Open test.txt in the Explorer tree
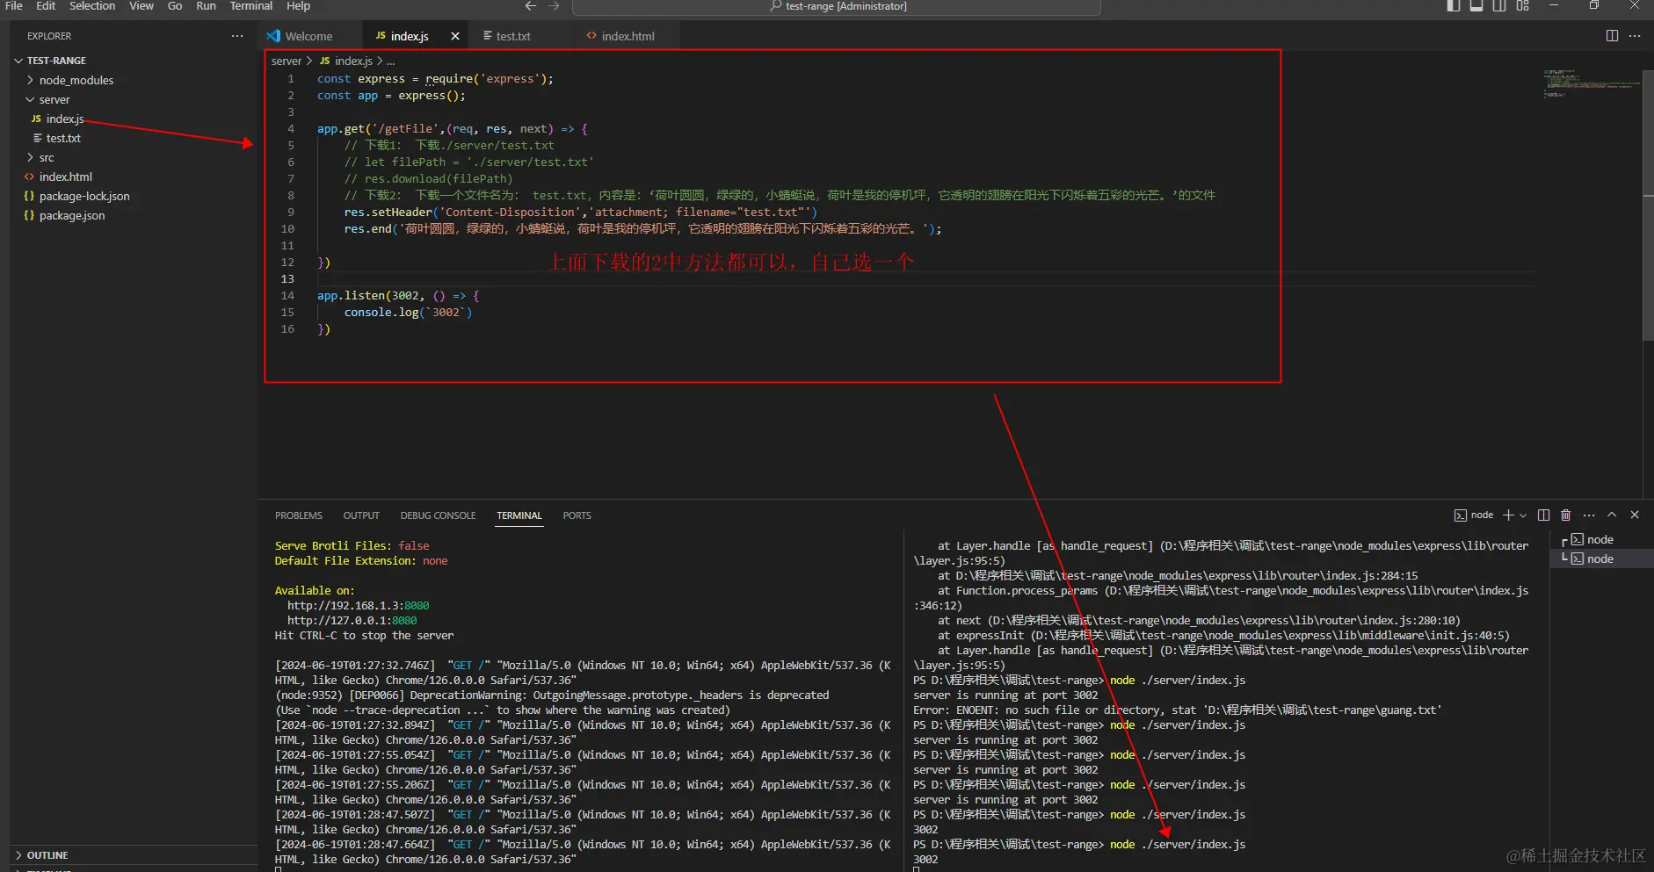1654x872 pixels. [132, 138]
